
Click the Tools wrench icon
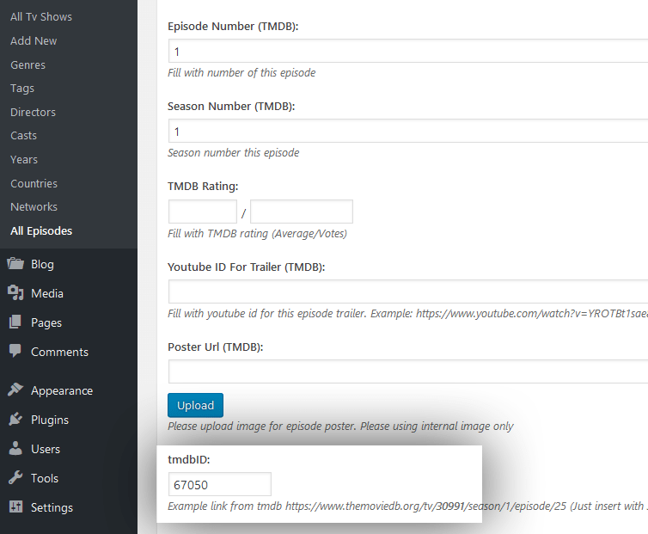[x=15, y=478]
